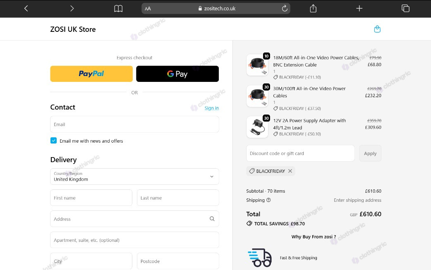Expand the Country/Region dropdown
Image resolution: width=431 pixels, height=270 pixels.
134,176
